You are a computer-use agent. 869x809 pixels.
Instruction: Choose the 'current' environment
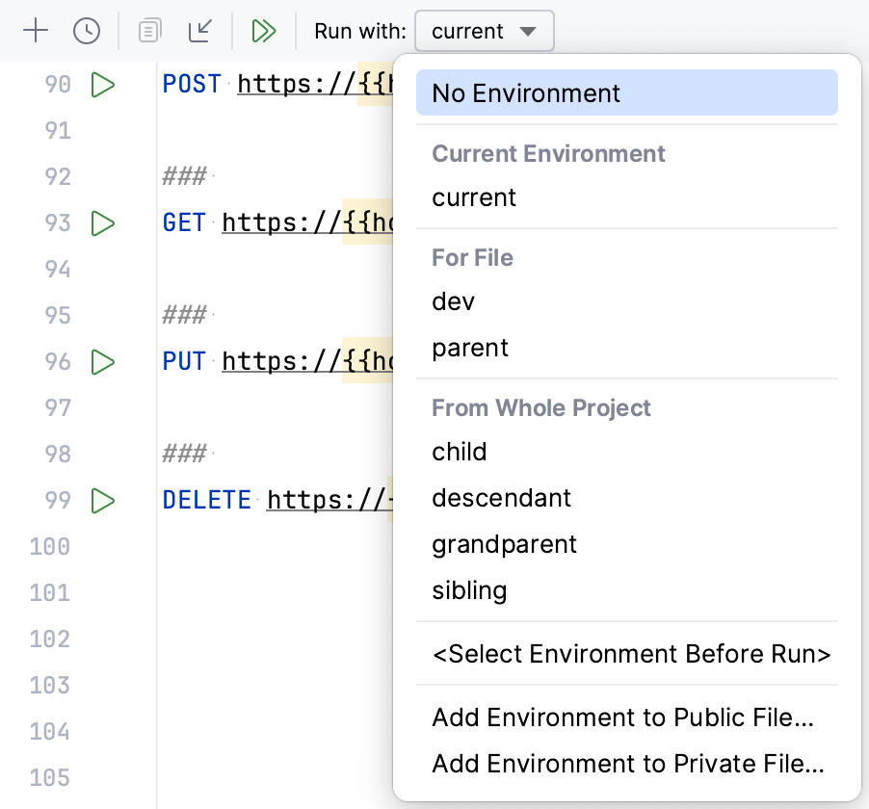474,197
